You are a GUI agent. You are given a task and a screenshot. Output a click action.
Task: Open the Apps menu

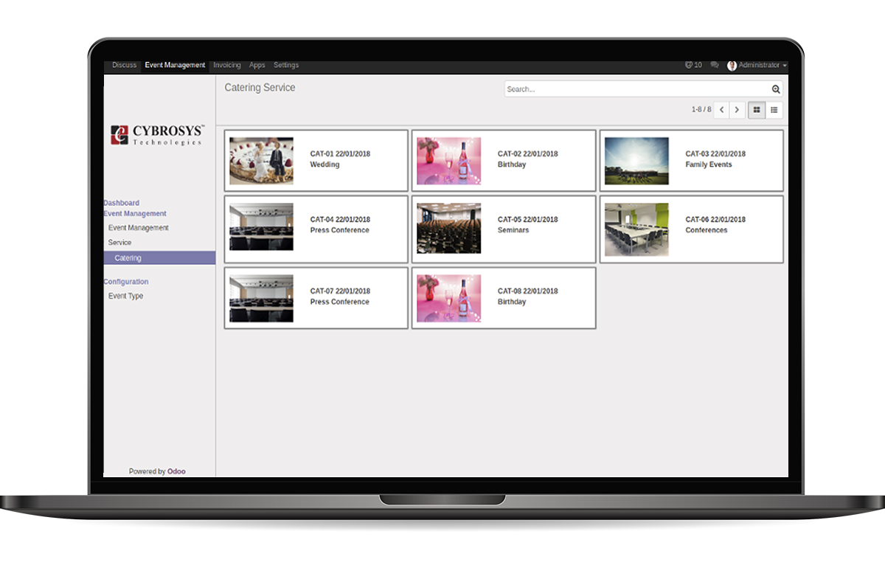pos(257,65)
